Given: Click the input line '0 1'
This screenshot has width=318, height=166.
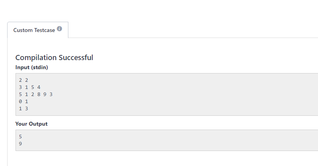Looking at the screenshot, I should (23, 101).
